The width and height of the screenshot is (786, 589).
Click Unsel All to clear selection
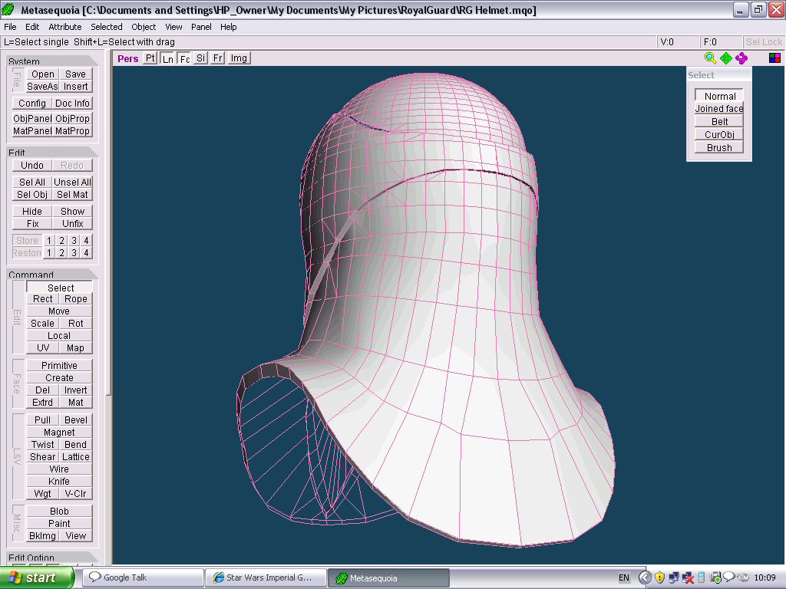tap(73, 183)
